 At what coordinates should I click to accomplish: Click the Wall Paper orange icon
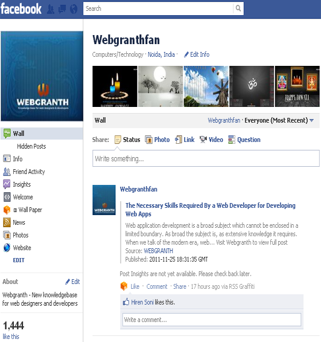coord(7,210)
